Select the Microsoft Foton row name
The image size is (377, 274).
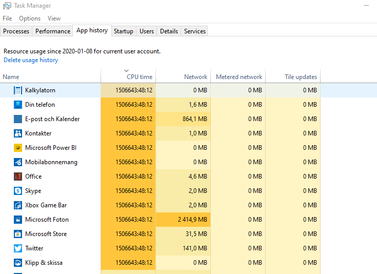(47, 220)
